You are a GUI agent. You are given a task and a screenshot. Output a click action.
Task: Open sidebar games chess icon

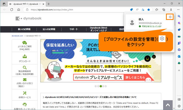coord(179,43)
